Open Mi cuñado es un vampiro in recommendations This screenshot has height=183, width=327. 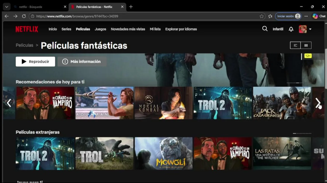(45, 103)
